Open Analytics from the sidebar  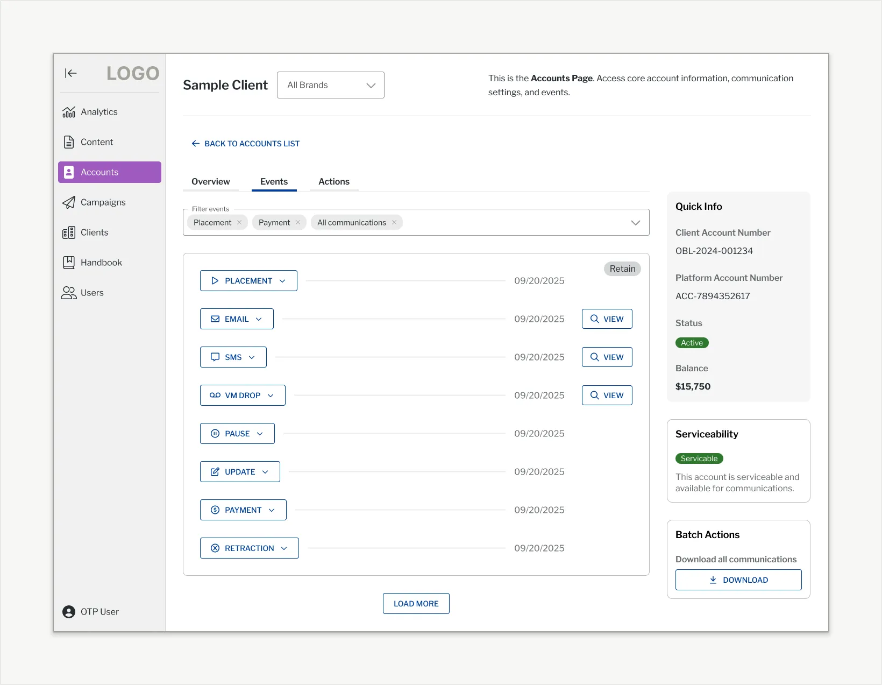(110, 112)
